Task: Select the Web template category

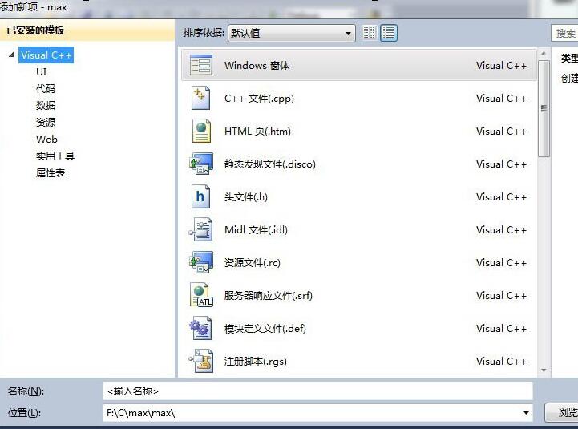Action: coord(46,139)
